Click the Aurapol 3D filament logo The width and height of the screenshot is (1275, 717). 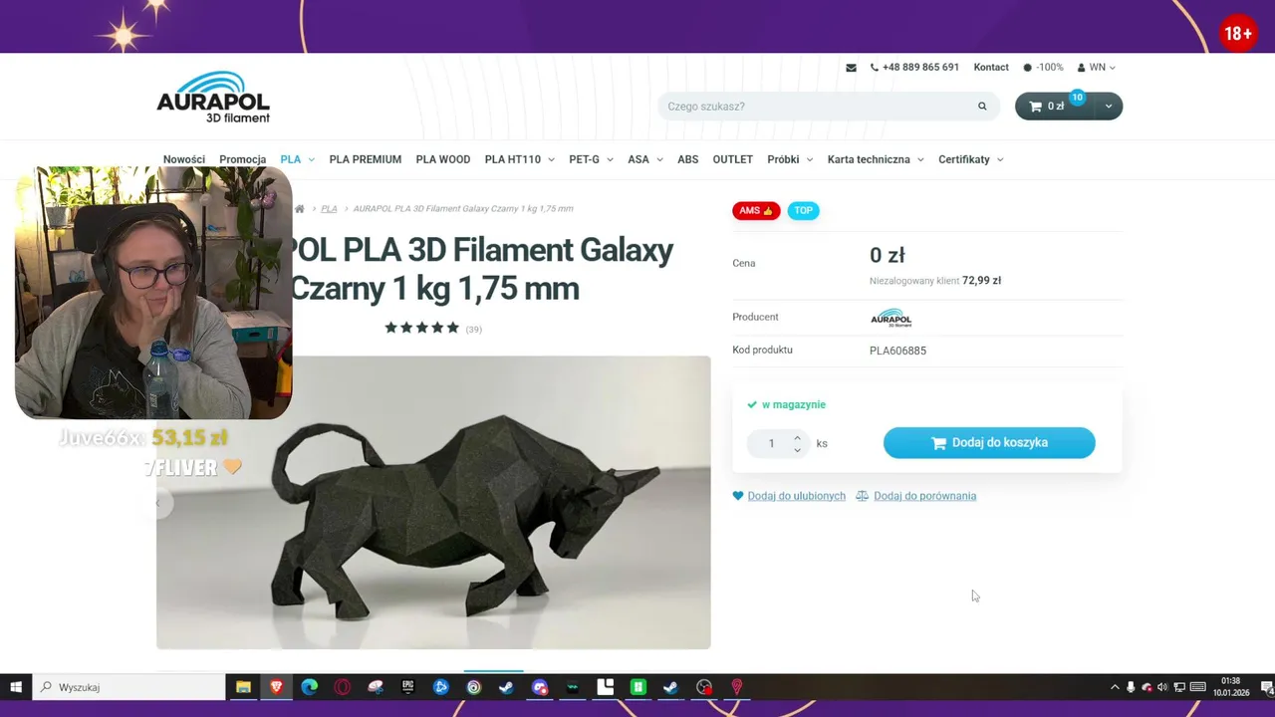(x=213, y=97)
